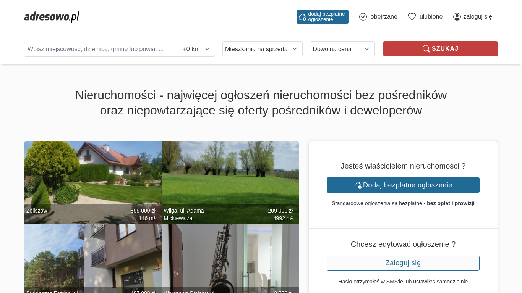Click the magnifier icon in SZUKAJ button
The height and width of the screenshot is (293, 522).
(426, 49)
